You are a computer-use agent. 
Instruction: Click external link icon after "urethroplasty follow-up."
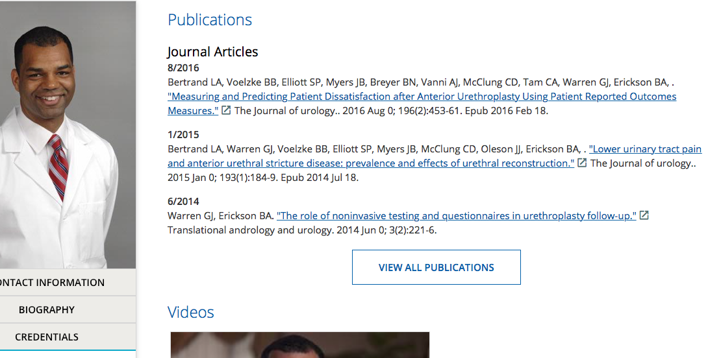point(644,215)
